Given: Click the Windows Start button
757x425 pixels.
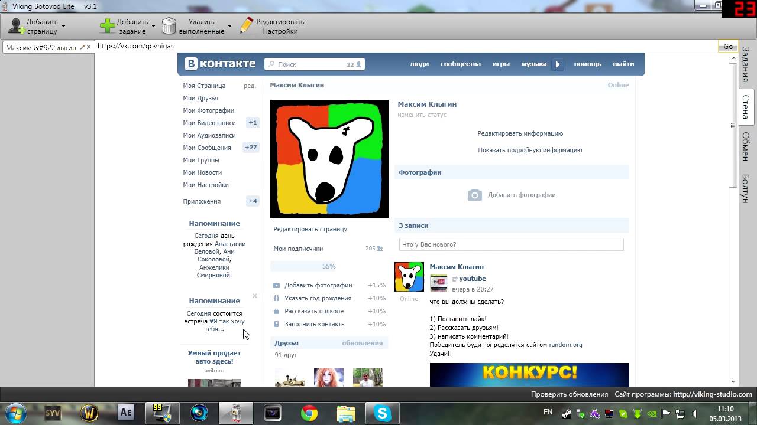Looking at the screenshot, I should click(15, 413).
